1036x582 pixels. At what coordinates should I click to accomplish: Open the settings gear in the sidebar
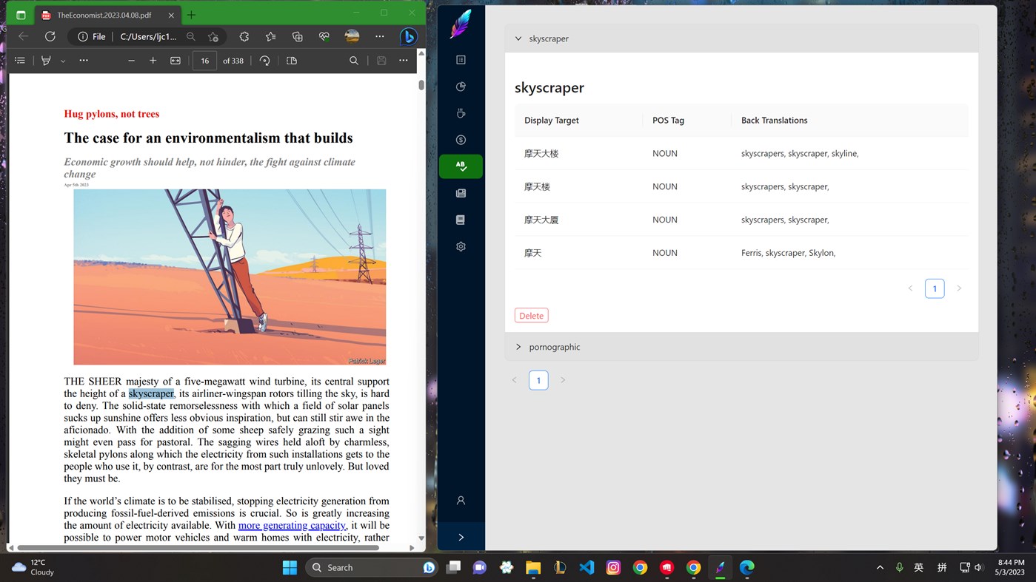coord(461,246)
